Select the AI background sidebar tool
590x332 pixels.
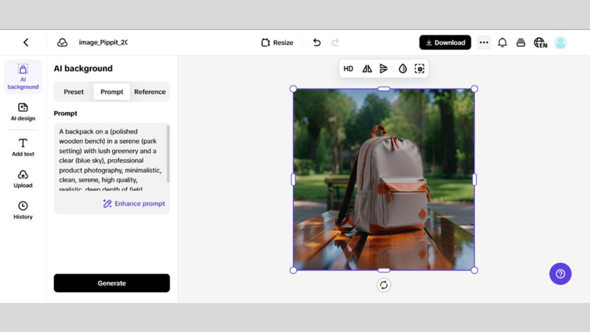[x=23, y=77]
